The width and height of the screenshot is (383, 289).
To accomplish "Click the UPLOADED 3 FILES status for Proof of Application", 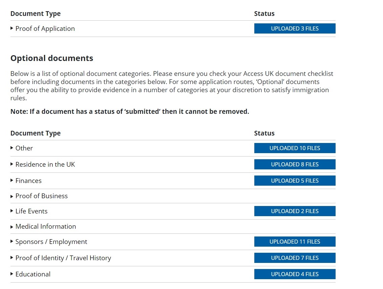I will (295, 28).
